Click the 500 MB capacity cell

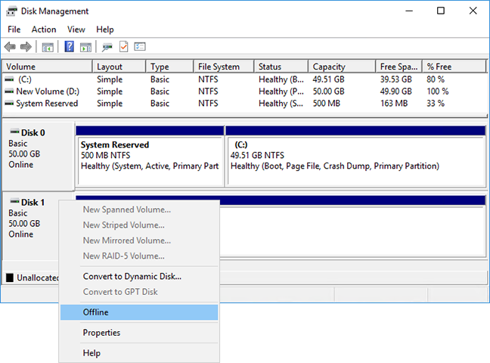327,103
